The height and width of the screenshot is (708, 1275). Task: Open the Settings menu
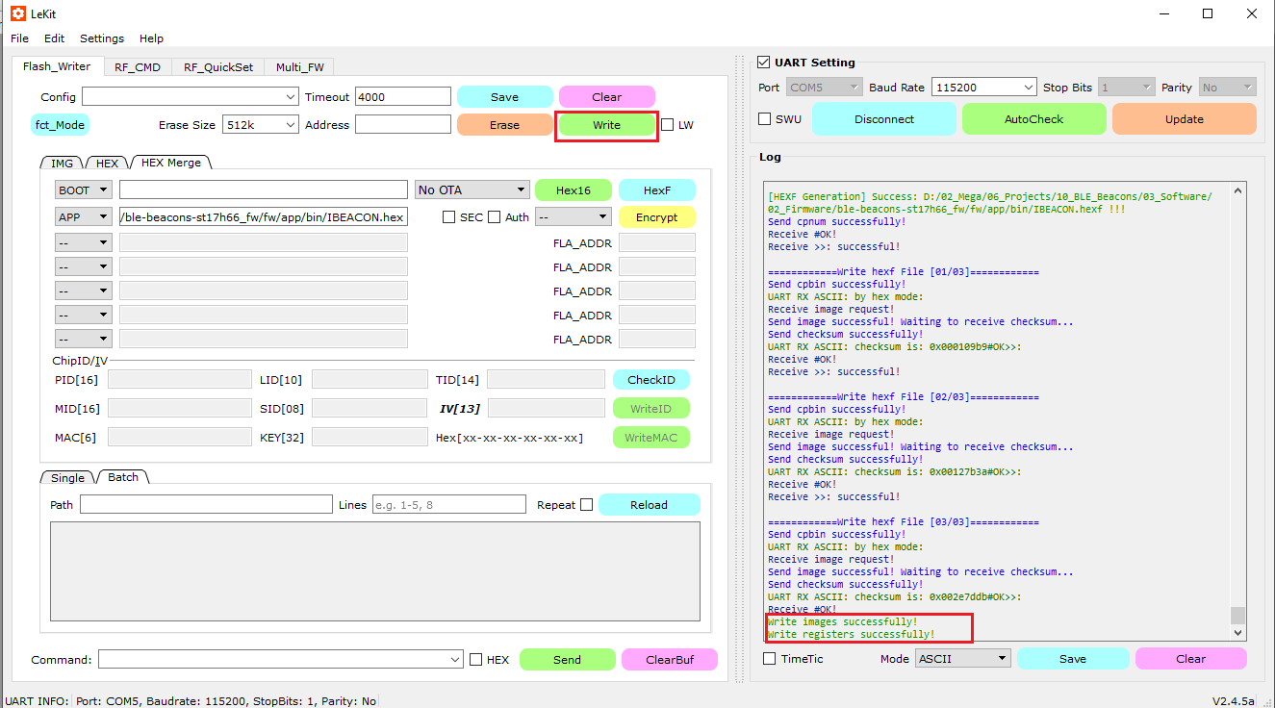tap(102, 38)
